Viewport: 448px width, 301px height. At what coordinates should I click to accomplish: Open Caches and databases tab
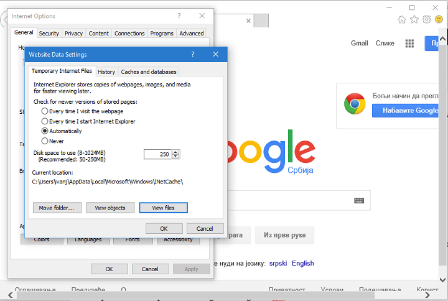coord(149,72)
